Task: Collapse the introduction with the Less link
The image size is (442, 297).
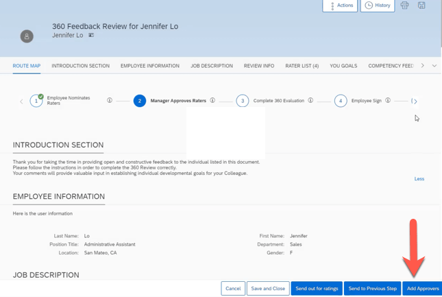Action: [419, 179]
